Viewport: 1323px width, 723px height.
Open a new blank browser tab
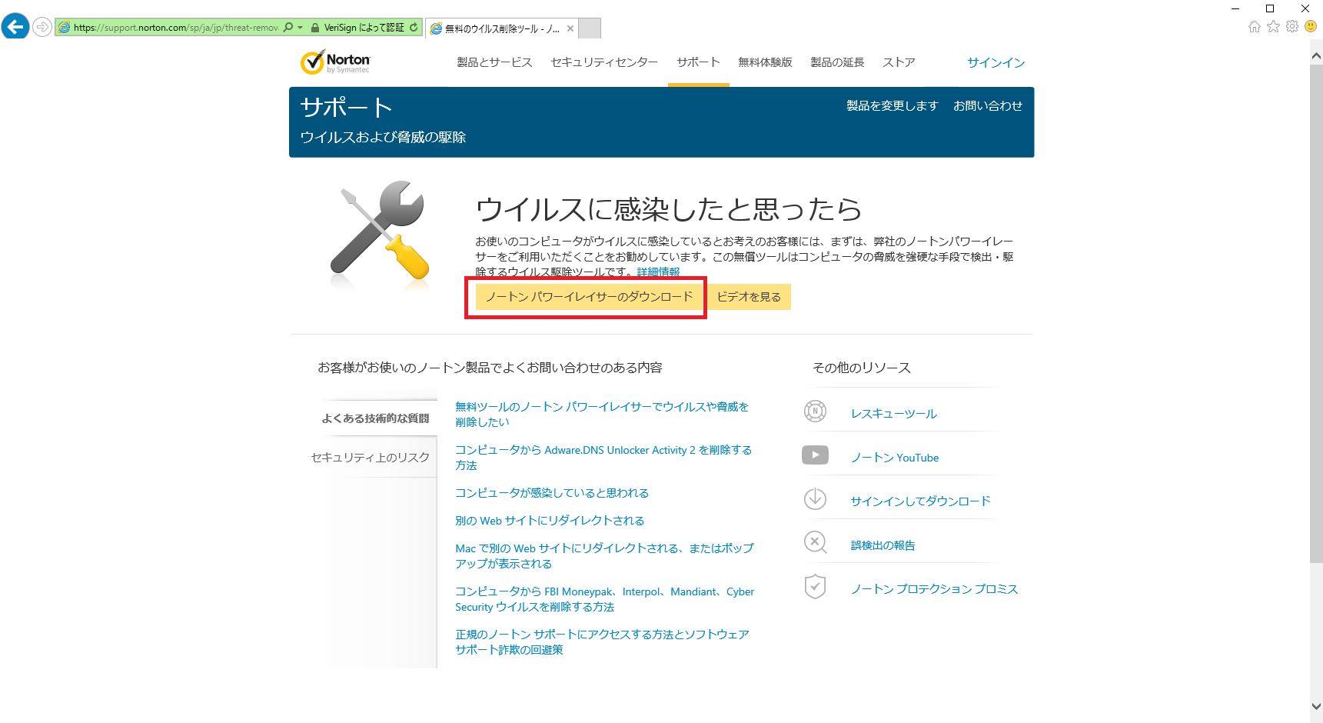pos(590,28)
